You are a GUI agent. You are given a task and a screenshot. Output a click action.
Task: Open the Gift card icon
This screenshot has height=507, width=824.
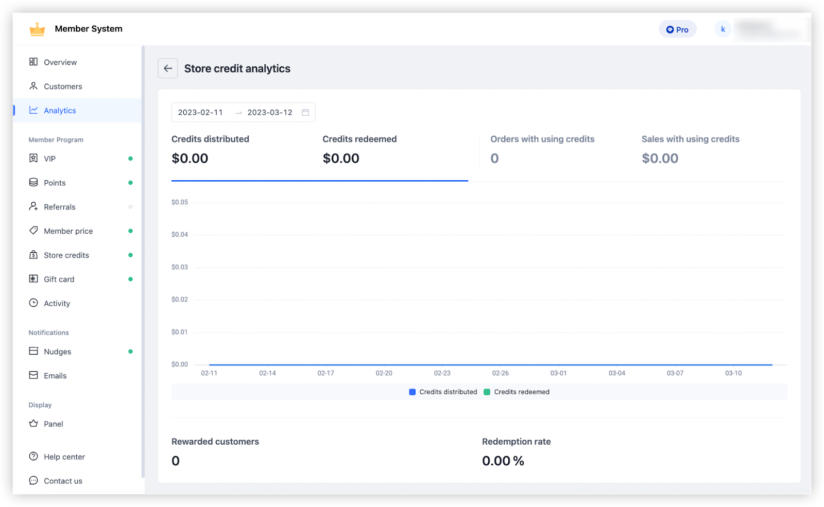(x=33, y=278)
